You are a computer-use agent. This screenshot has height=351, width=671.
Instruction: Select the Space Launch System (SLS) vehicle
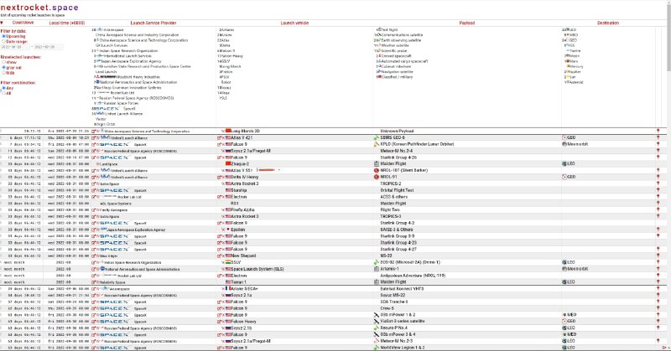point(257,269)
